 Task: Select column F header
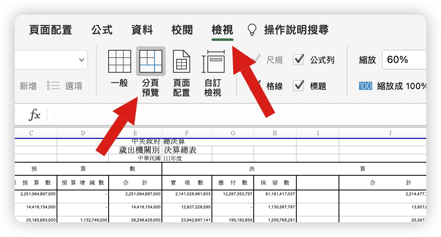pyautogui.click(x=187, y=133)
